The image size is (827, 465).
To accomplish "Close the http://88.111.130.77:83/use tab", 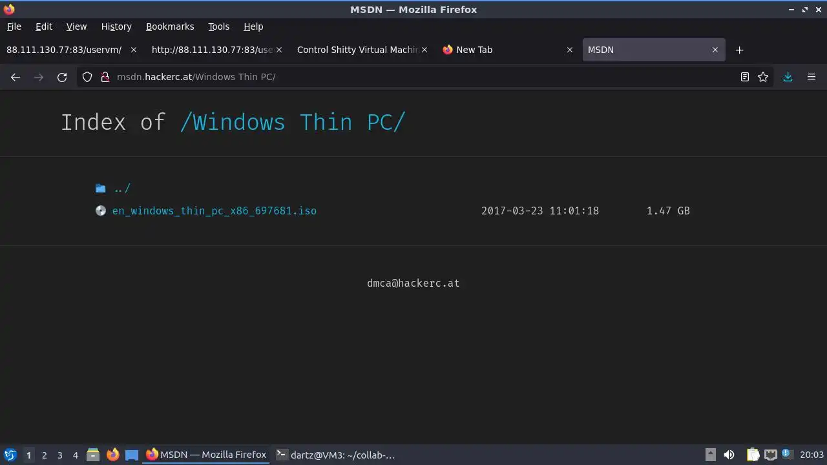I will pyautogui.click(x=279, y=50).
